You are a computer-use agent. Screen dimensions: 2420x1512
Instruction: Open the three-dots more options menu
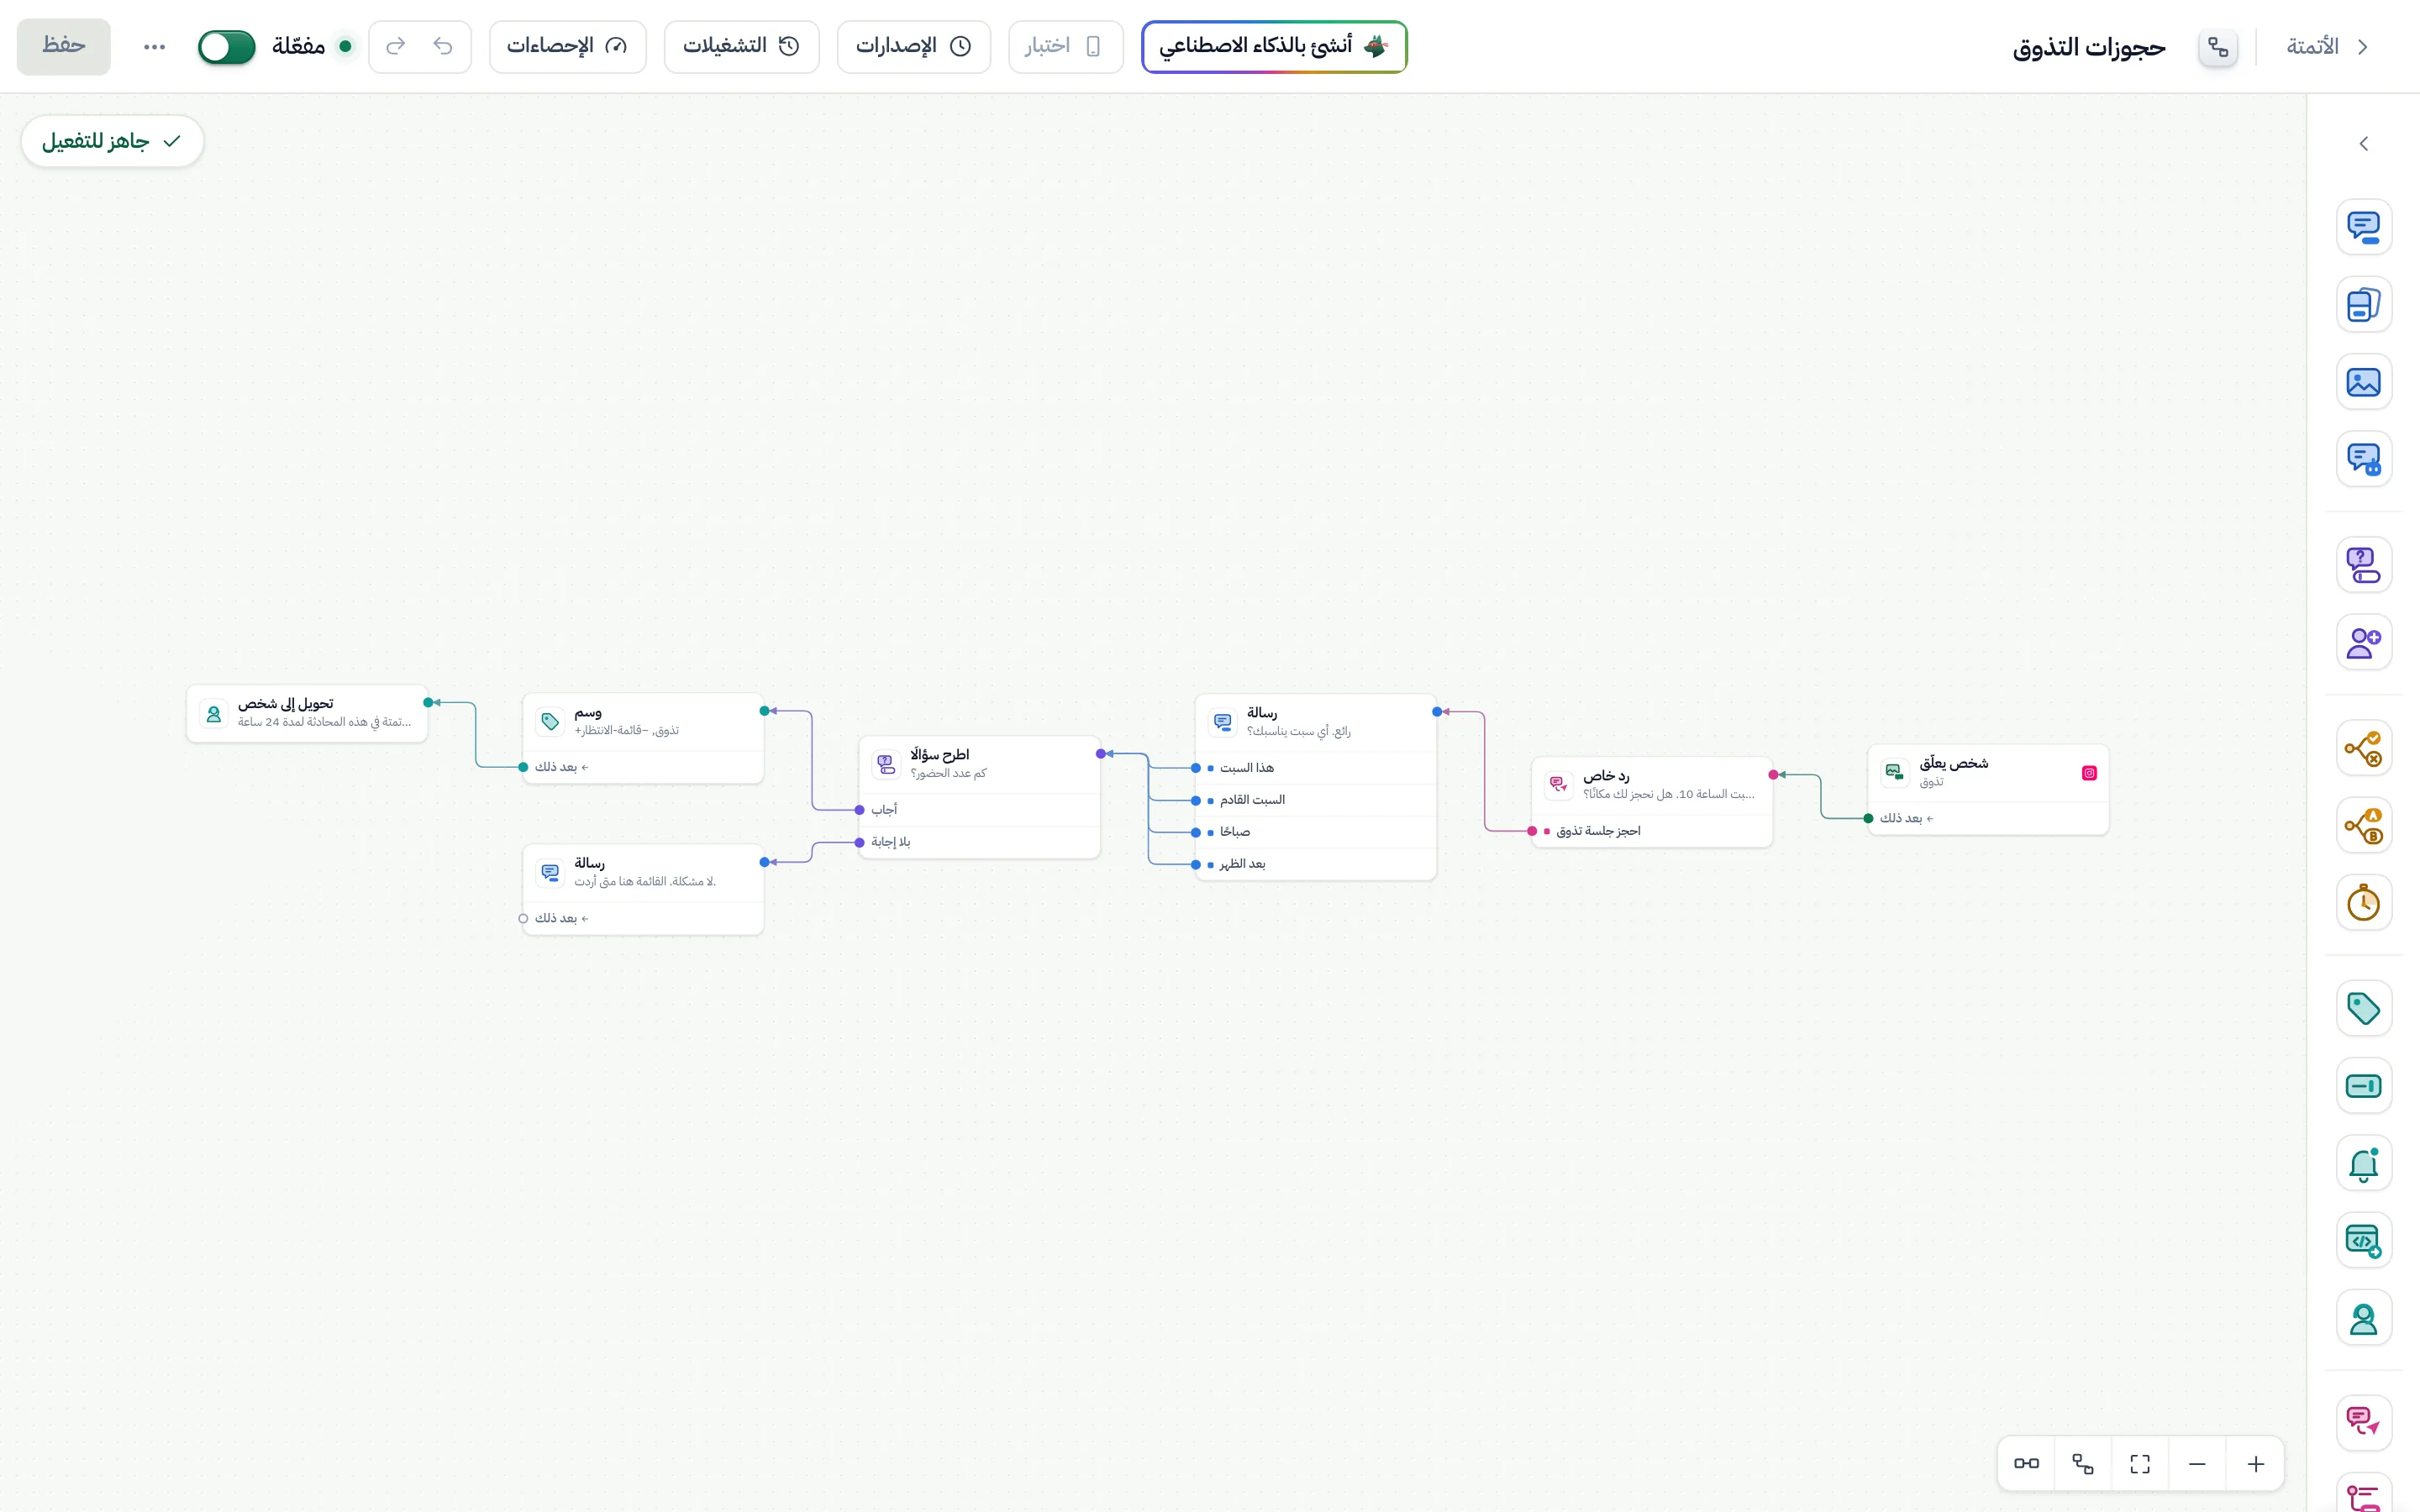[x=154, y=46]
